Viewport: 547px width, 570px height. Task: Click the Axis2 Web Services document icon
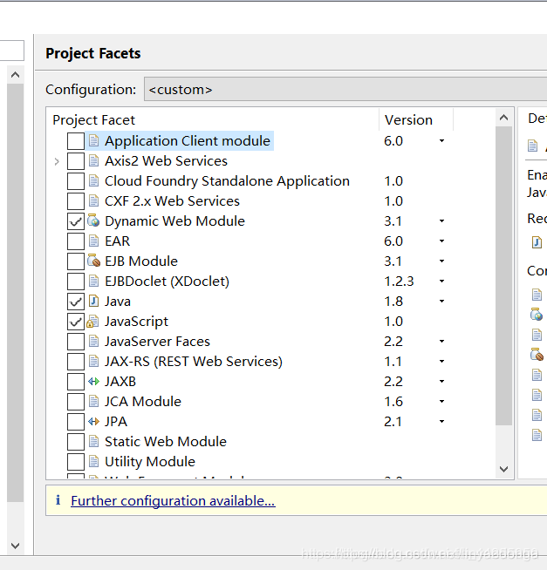coord(94,160)
